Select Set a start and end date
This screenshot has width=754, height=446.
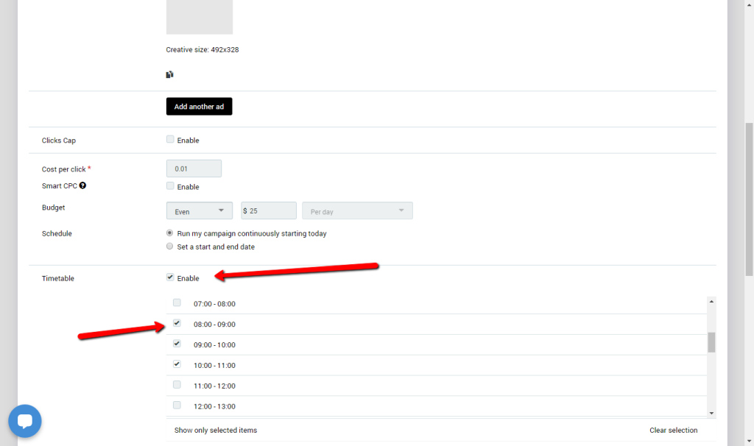[171, 247]
